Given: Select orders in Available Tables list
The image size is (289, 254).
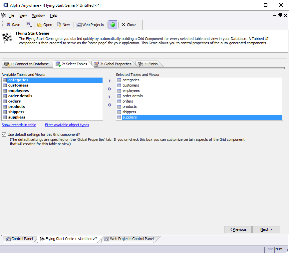Looking at the screenshot, I should coord(52,102).
